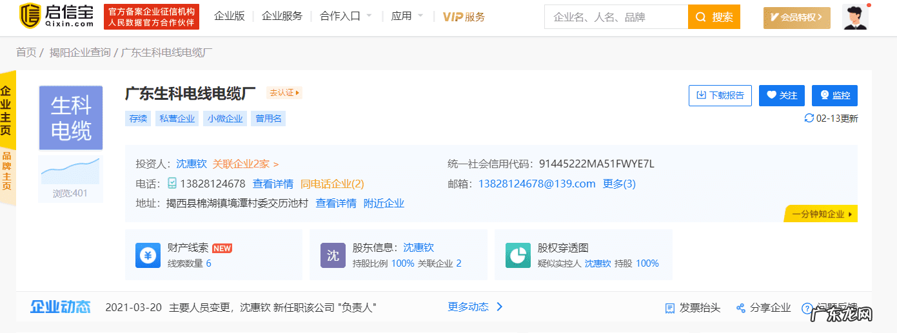This screenshot has height=333, width=897.
Task: Open 揭阳企业查询 breadcrumb link
Action: 80,52
